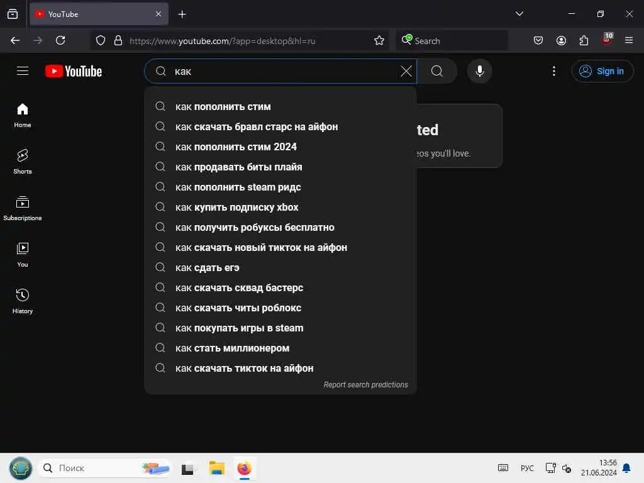The width and height of the screenshot is (644, 483).
Task: Pick "как скачать новый тикток на айфон"
Action: [x=280, y=247]
